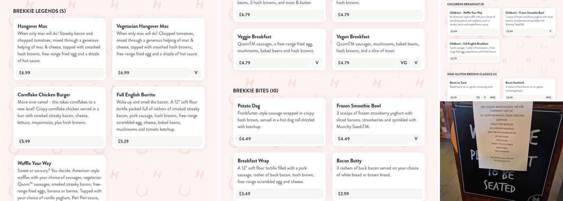
Task: Click V badge on Children's Frozen Smoothie Bowl
Action: [x=550, y=31]
